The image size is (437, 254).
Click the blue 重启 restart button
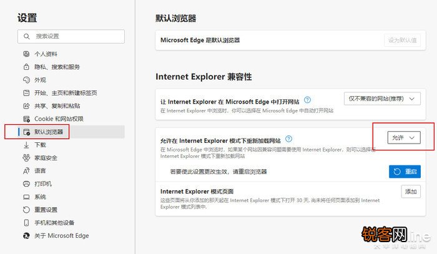click(x=405, y=172)
